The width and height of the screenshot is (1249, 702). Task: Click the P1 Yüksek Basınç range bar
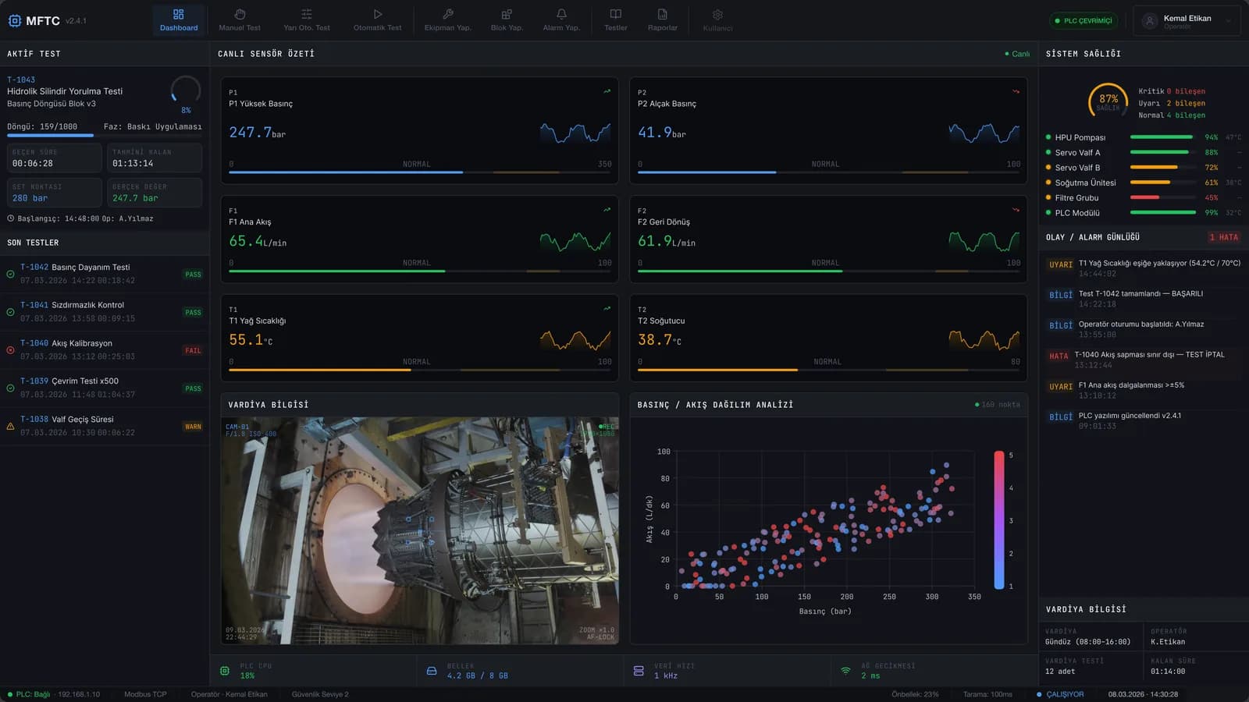pos(420,172)
